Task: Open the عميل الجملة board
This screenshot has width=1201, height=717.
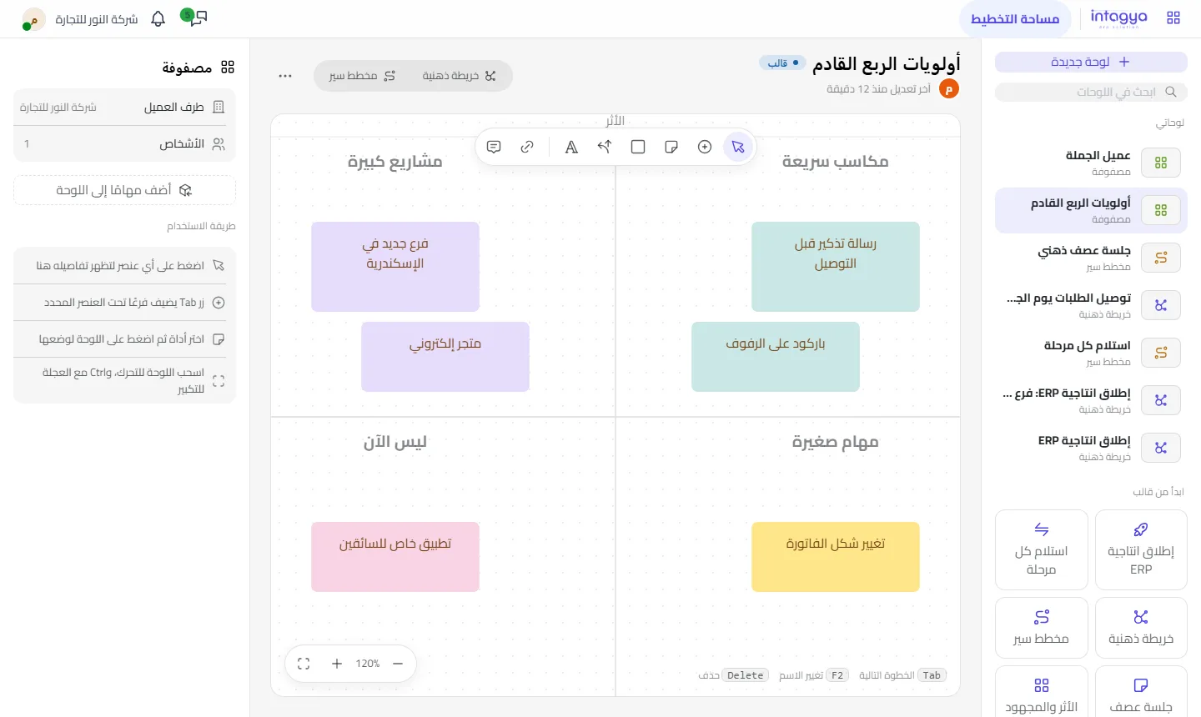Action: click(1091, 163)
